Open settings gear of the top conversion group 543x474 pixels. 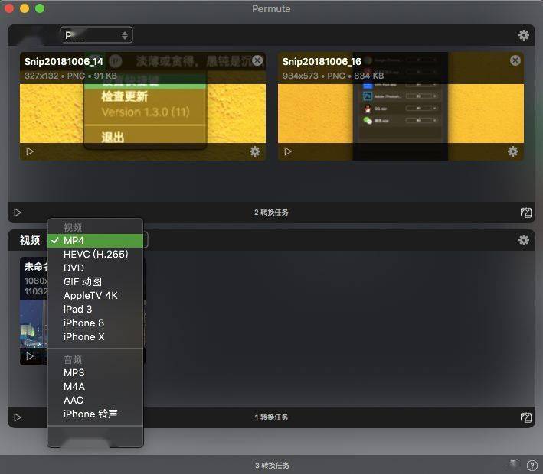pos(524,35)
